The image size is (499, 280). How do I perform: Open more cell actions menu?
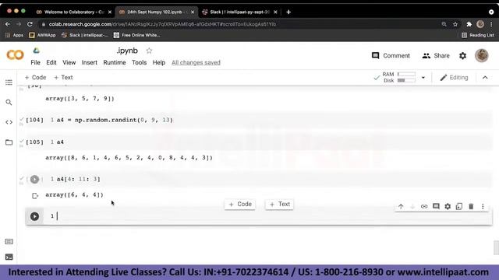click(483, 206)
